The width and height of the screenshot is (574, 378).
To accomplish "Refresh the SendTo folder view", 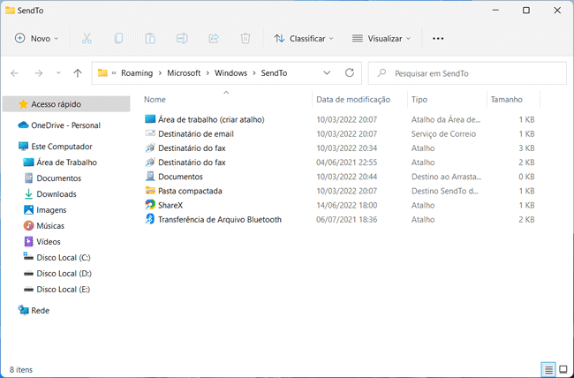I will pyautogui.click(x=350, y=72).
